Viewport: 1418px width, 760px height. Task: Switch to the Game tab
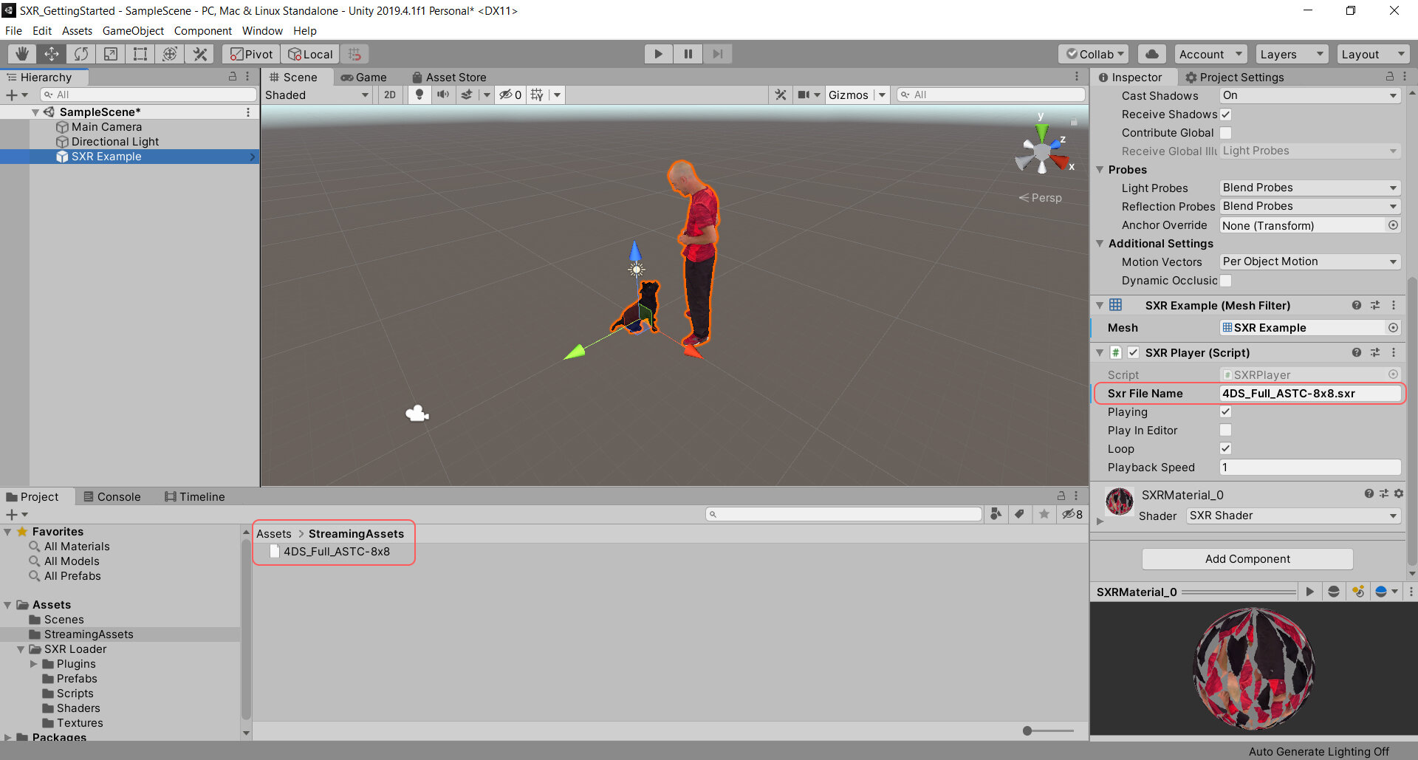(363, 77)
